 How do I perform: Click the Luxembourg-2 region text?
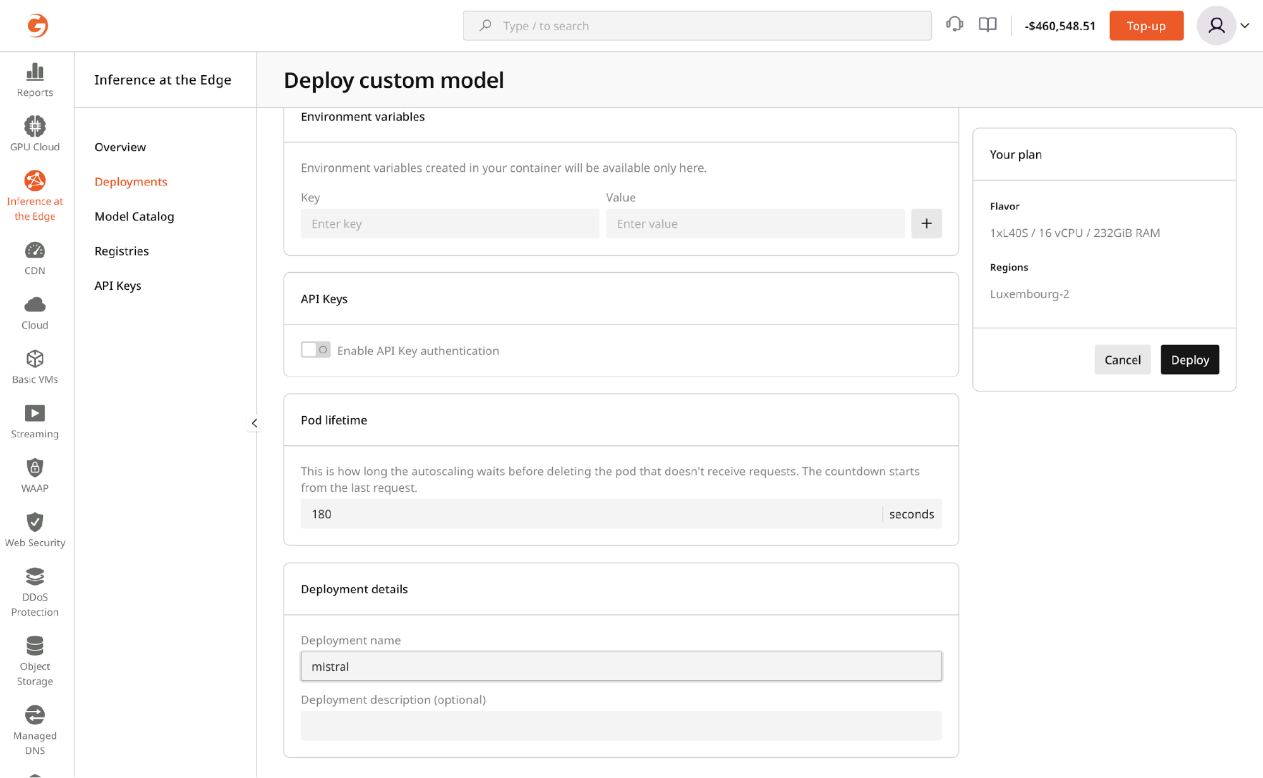1029,294
